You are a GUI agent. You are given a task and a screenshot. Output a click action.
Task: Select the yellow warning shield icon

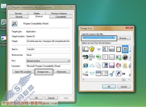pyautogui.click(x=92, y=49)
